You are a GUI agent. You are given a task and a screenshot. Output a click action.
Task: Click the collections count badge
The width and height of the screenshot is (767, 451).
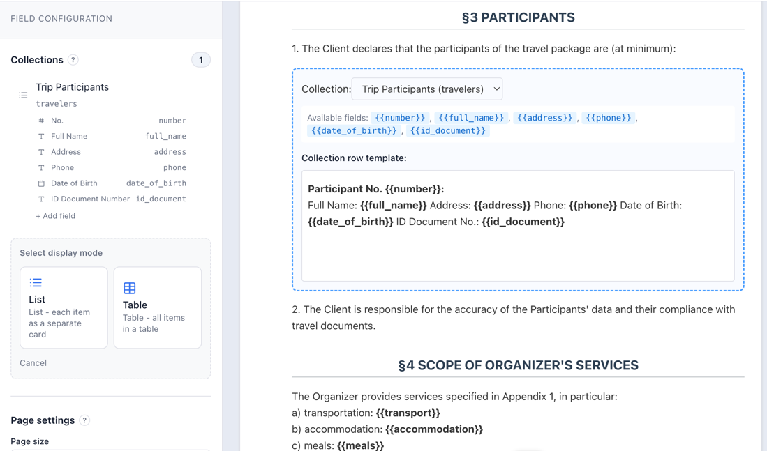point(201,60)
